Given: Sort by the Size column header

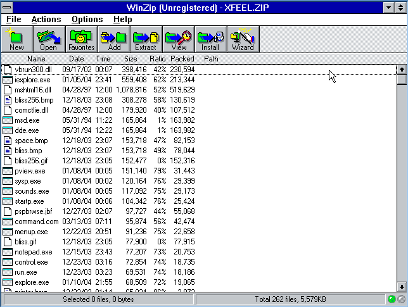Looking at the screenshot, I should pyautogui.click(x=131, y=59).
